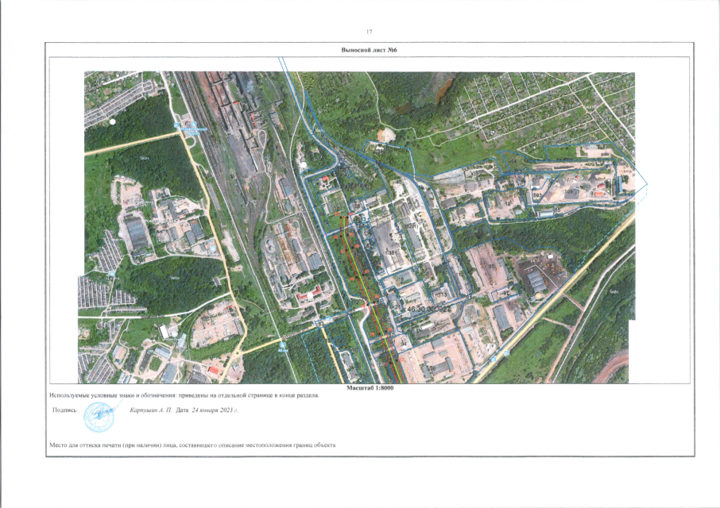Click the page number 17 at the top
The image size is (720, 508).
point(369,31)
